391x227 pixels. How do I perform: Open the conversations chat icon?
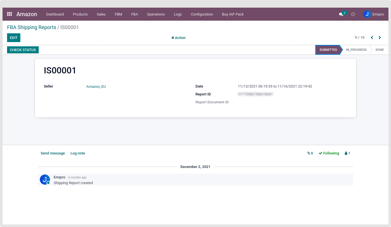[341, 14]
